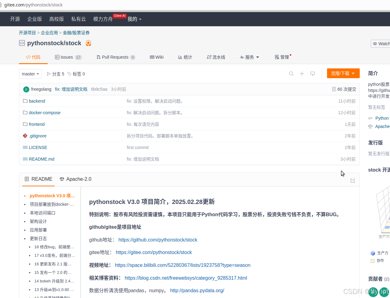Click the docker-compose folder icon
The width and height of the screenshot is (390, 298).
pos(25,112)
